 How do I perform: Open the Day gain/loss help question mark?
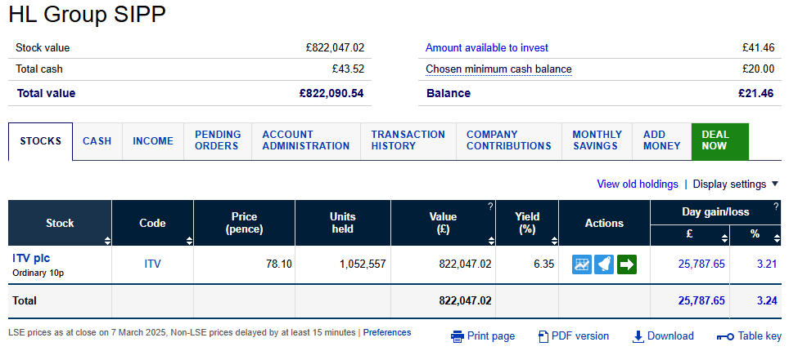coord(776,206)
